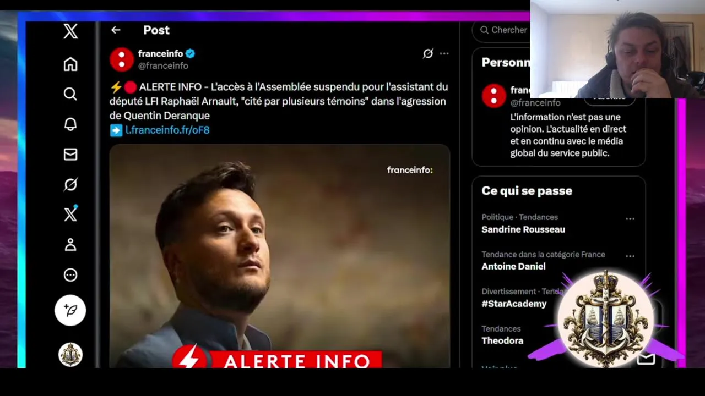Open the Sandrine Rousseau trend options menu
The width and height of the screenshot is (705, 396).
tap(630, 218)
